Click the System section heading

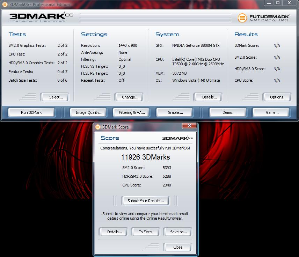tap(167, 34)
